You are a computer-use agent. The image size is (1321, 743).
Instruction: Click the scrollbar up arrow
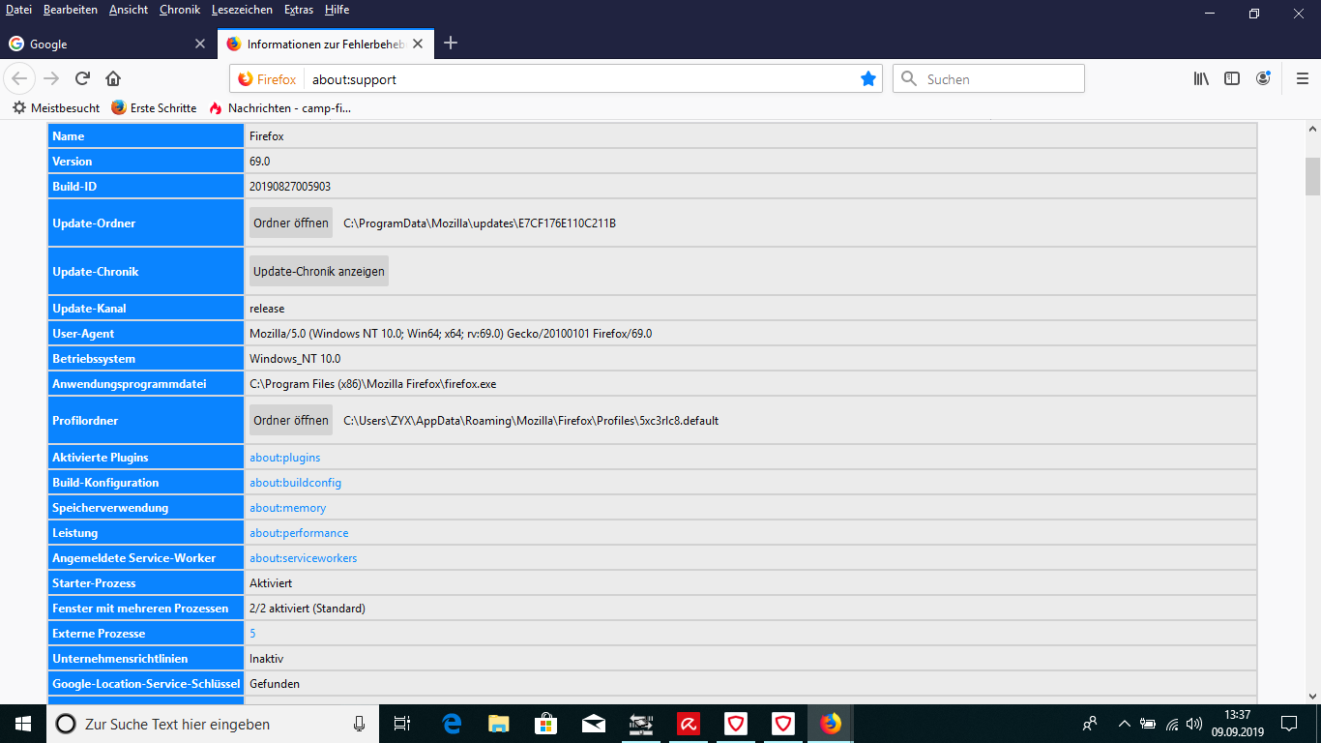pyautogui.click(x=1312, y=129)
